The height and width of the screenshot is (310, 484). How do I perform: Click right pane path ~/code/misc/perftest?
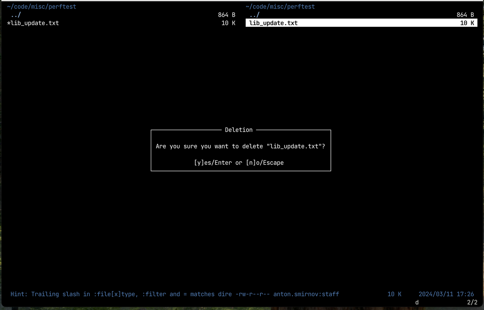(280, 7)
